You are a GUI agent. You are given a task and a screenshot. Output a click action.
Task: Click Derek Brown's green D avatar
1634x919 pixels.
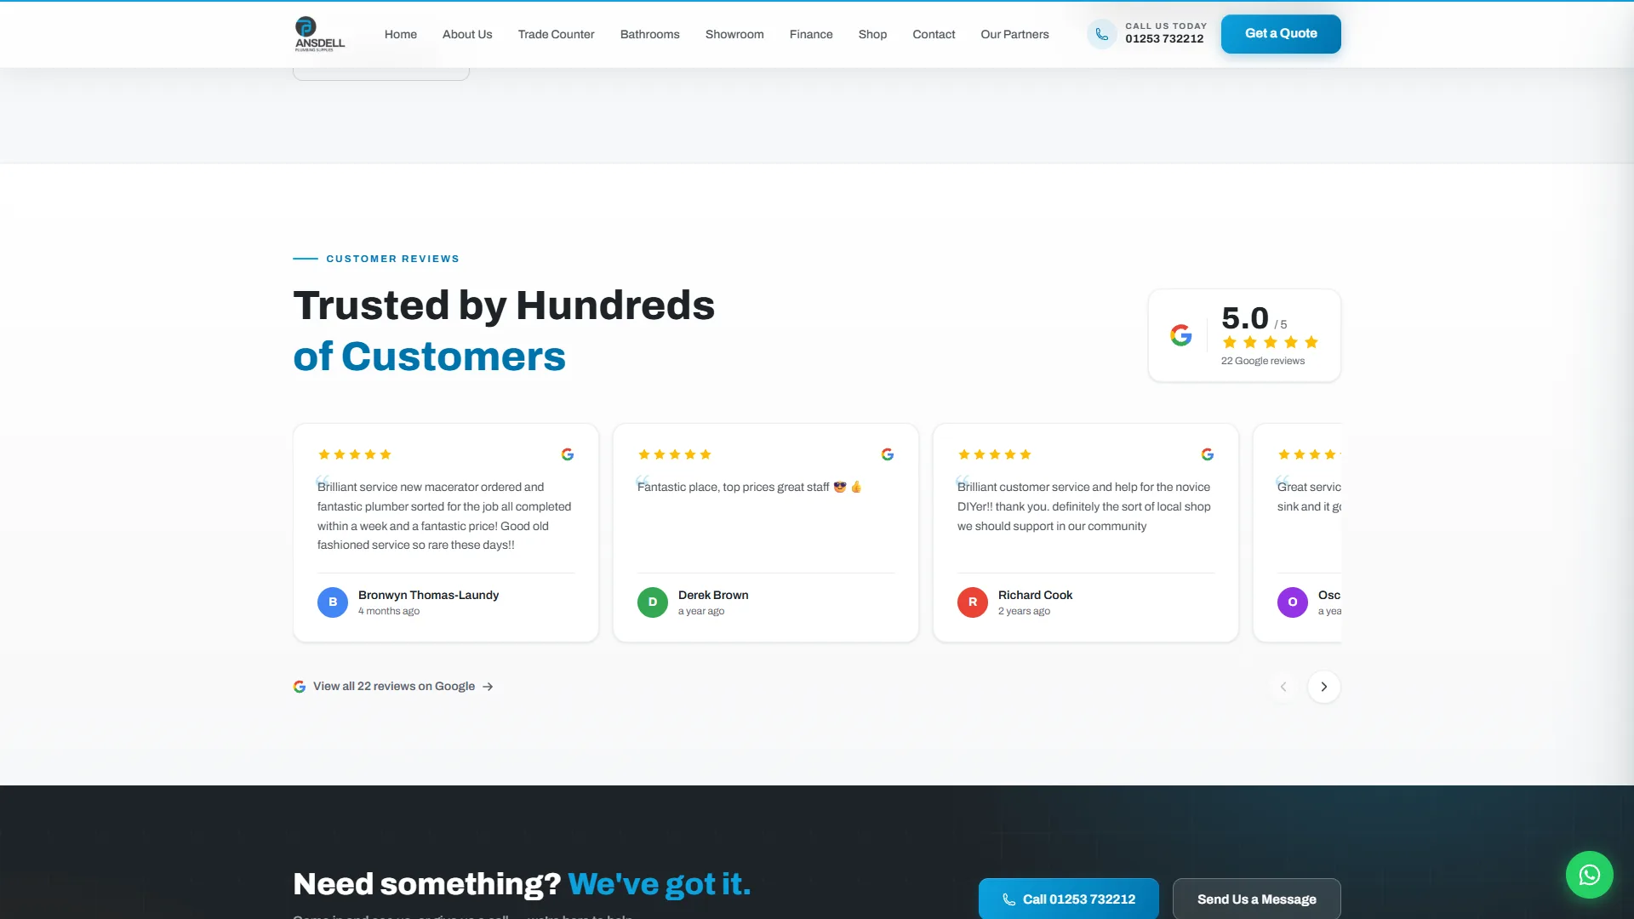tap(653, 602)
